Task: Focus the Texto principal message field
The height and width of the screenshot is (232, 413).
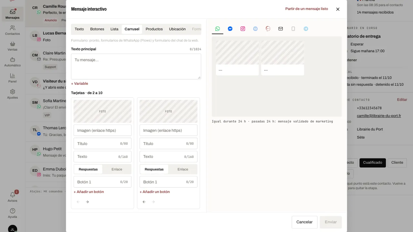Action: (136, 66)
